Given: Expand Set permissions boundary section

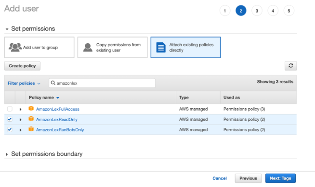Looking at the screenshot, I should point(7,154).
